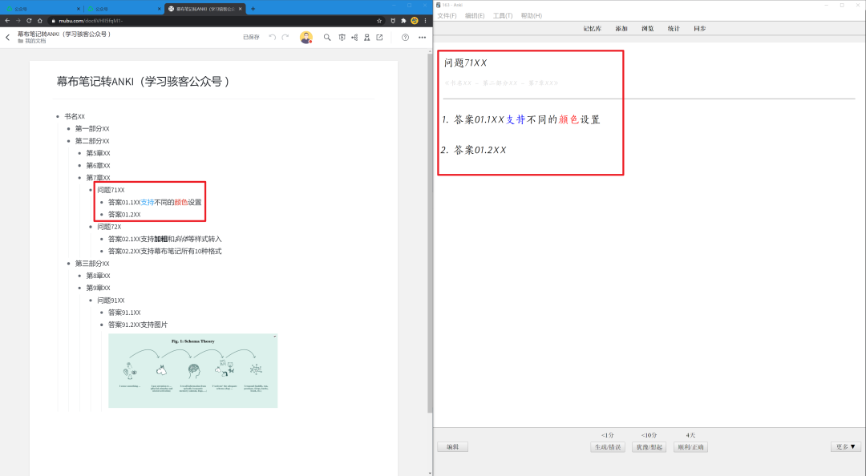Open Anki 编辑(E) menu
866x476 pixels.
pos(475,15)
